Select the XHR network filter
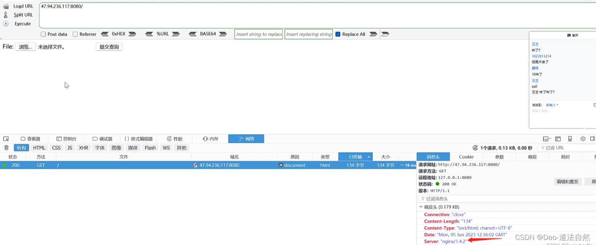 coord(83,147)
